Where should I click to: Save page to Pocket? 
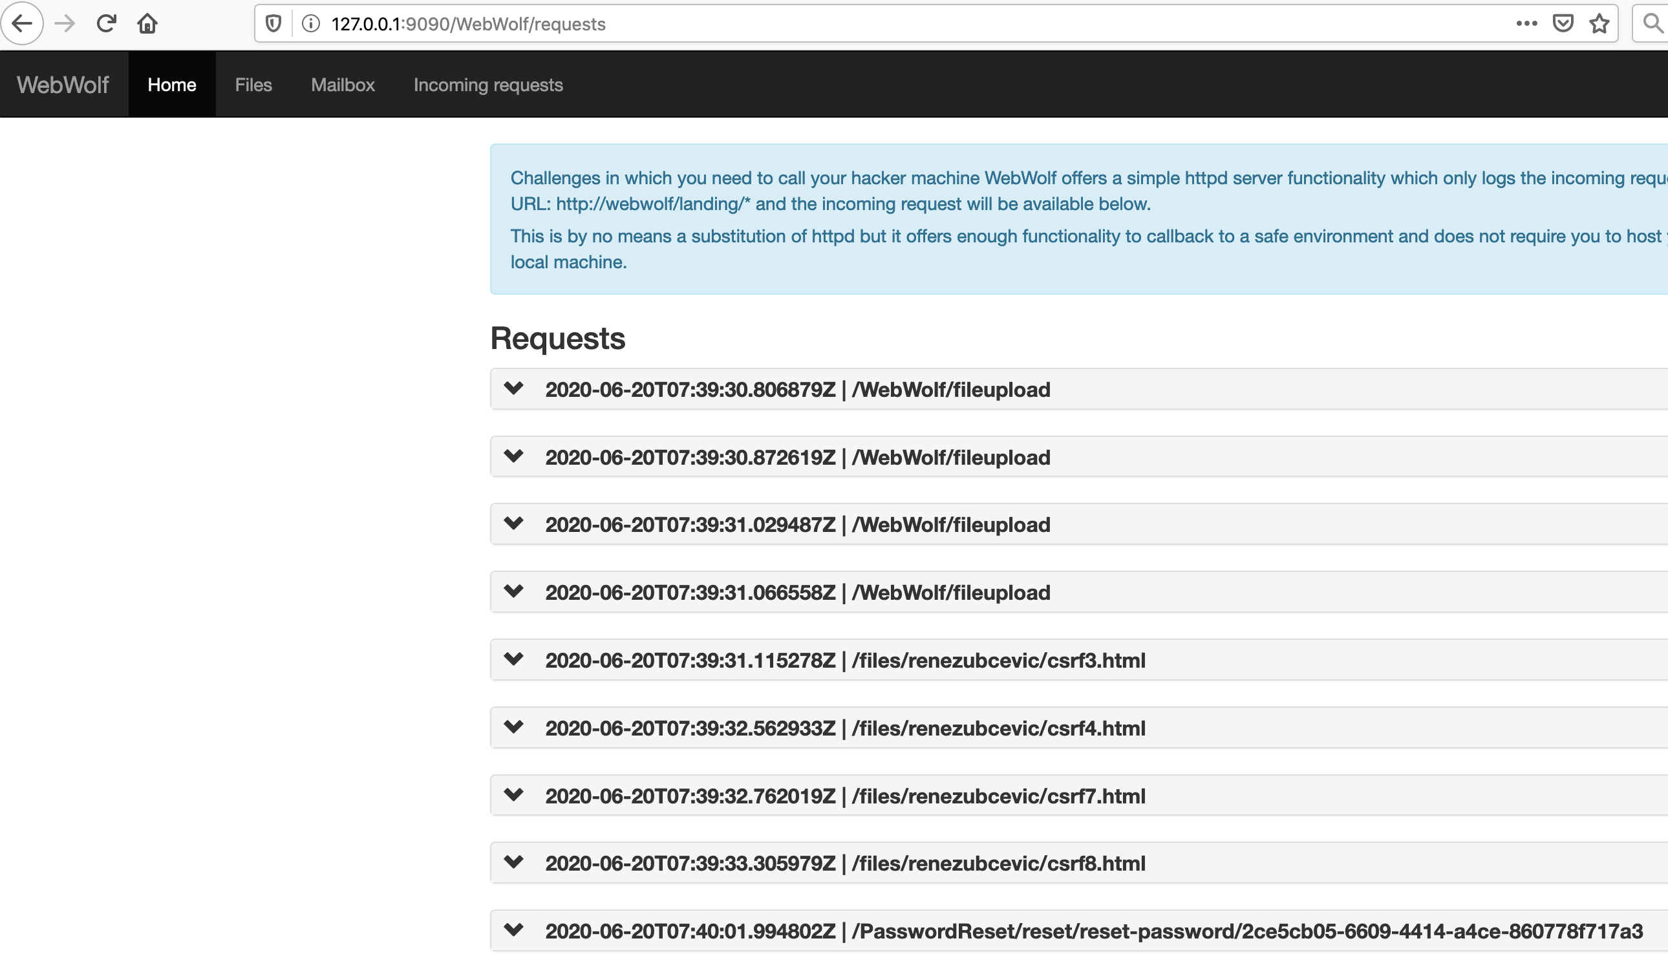click(1563, 23)
